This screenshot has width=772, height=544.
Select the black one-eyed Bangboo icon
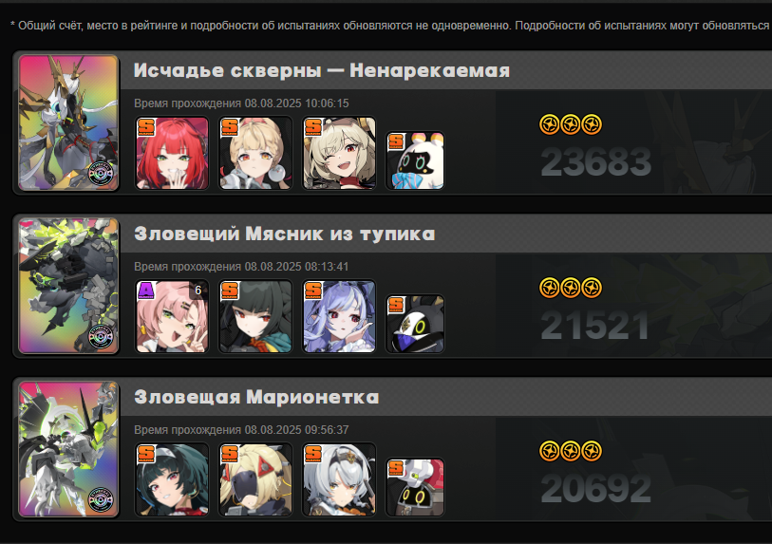coord(415,324)
